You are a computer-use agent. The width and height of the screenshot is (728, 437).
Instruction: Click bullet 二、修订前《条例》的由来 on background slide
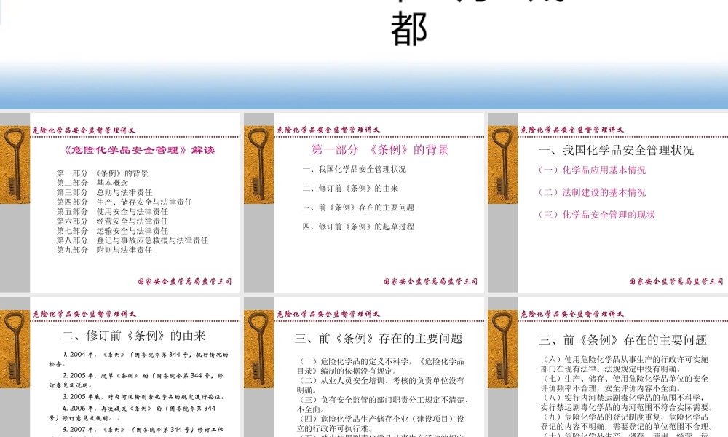[x=351, y=189]
